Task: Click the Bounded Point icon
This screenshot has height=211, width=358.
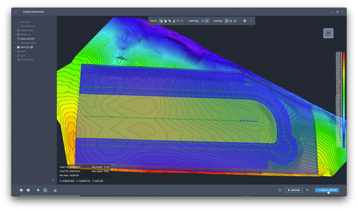Action: (x=18, y=26)
